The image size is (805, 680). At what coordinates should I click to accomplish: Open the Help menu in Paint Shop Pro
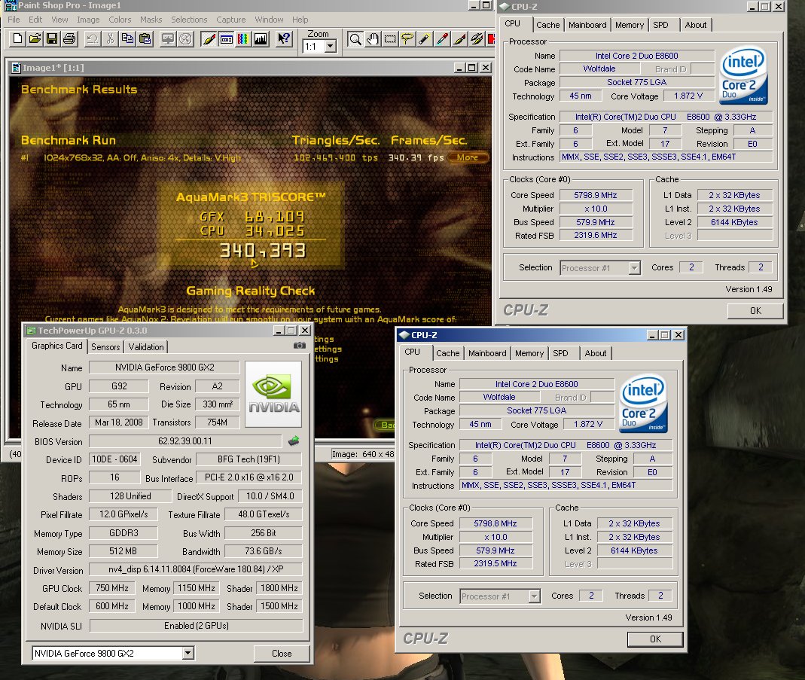click(300, 20)
